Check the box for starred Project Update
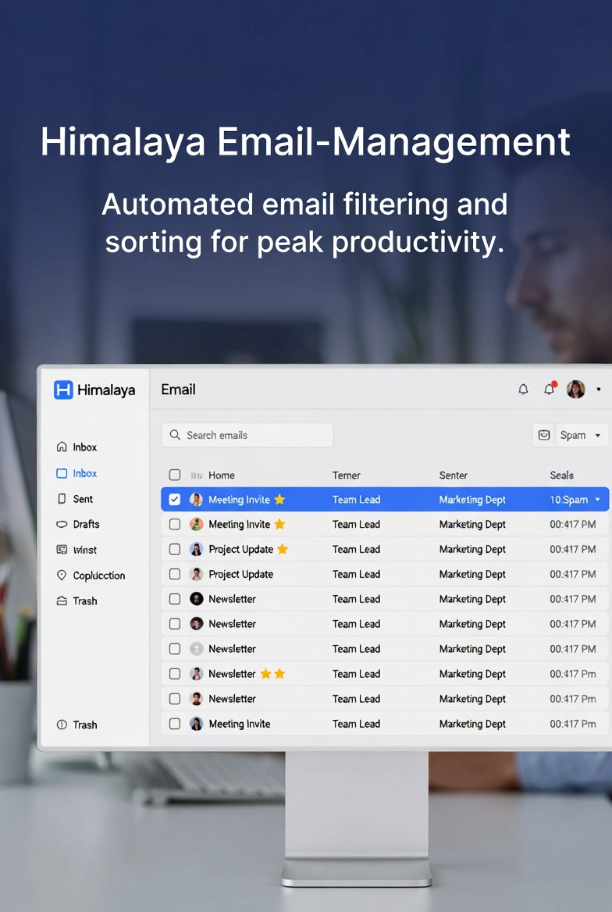Screen dimensions: 612x912 pyautogui.click(x=175, y=549)
